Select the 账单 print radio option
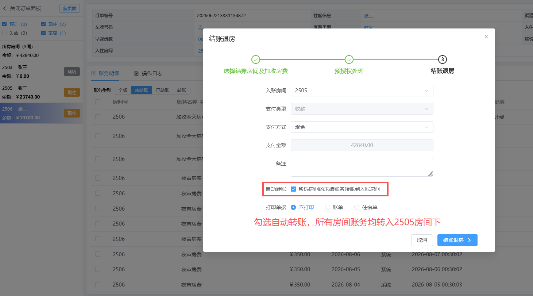This screenshot has height=296, width=533. click(327, 207)
